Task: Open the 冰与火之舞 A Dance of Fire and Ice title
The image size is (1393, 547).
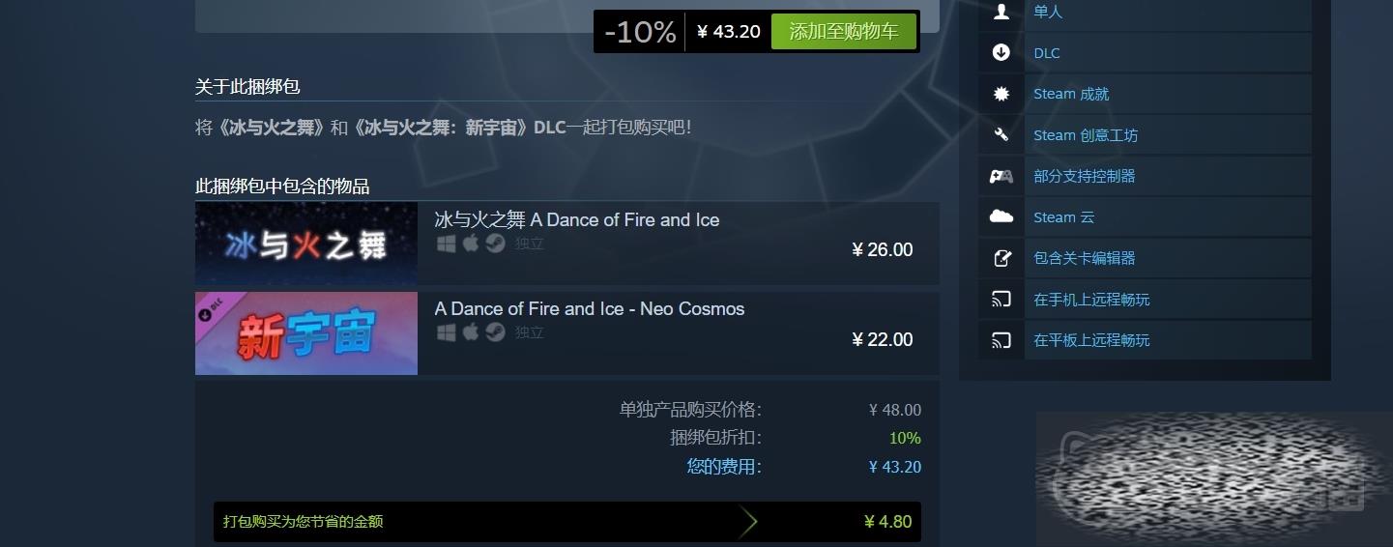Action: [x=577, y=220]
